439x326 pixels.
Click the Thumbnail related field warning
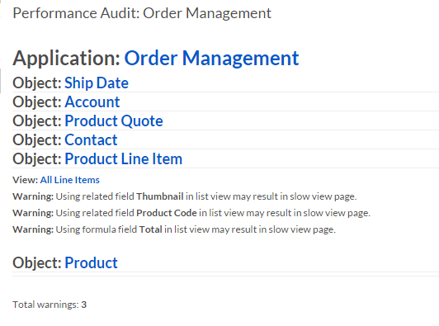pos(185,196)
